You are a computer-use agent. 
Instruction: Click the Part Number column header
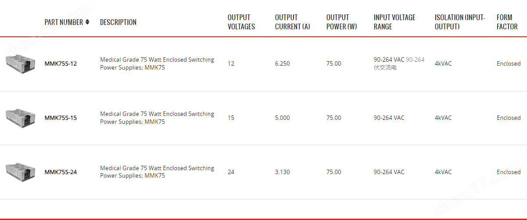pyautogui.click(x=64, y=22)
